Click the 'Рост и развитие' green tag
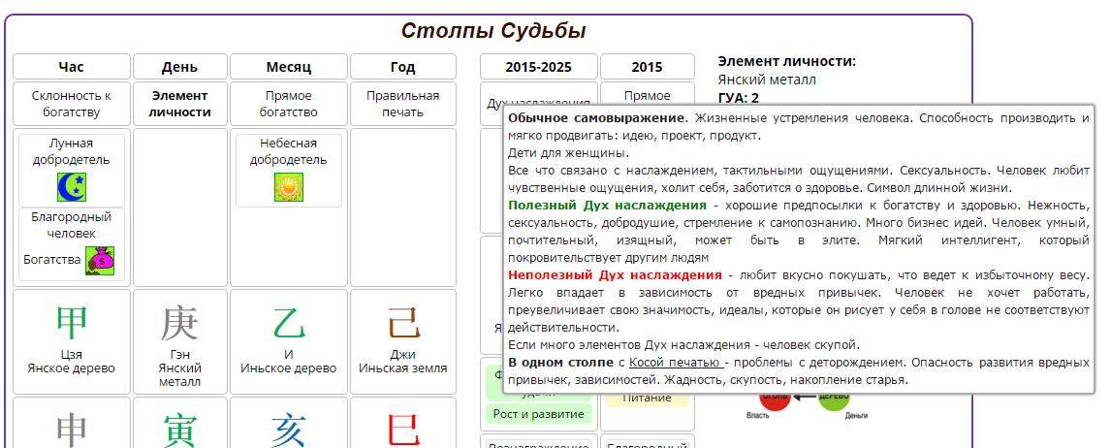Screen dimensions: 1111x448 coord(538,414)
